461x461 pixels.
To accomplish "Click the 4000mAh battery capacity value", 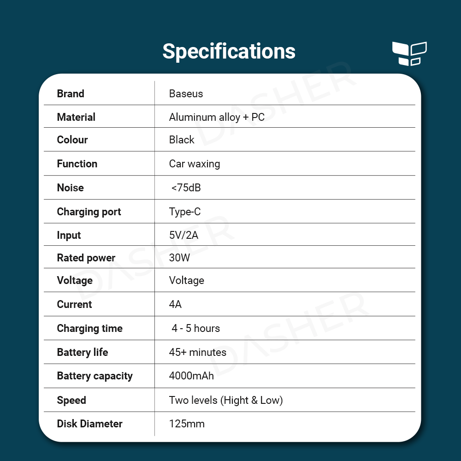I will click(x=191, y=376).
